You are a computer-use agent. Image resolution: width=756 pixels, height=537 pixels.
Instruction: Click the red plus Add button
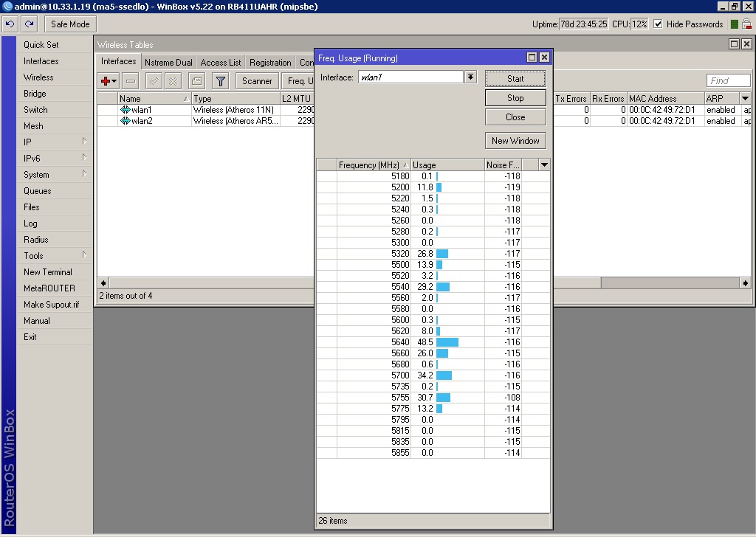105,81
